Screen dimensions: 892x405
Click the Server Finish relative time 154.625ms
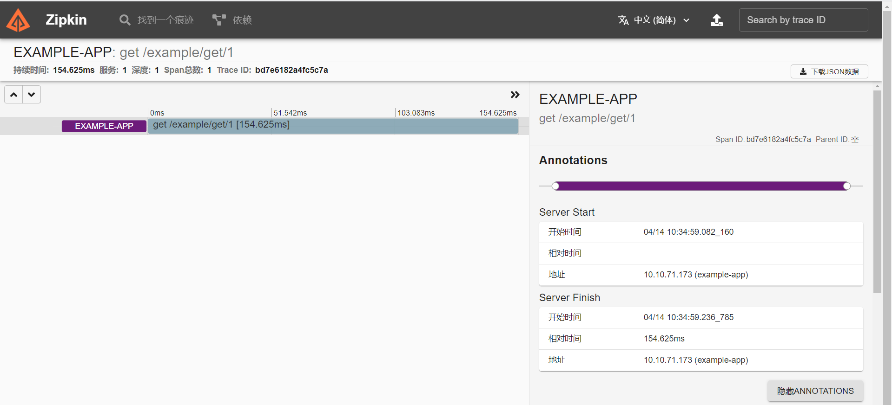coord(664,339)
